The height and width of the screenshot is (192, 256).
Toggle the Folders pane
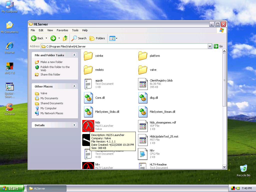click(x=97, y=38)
